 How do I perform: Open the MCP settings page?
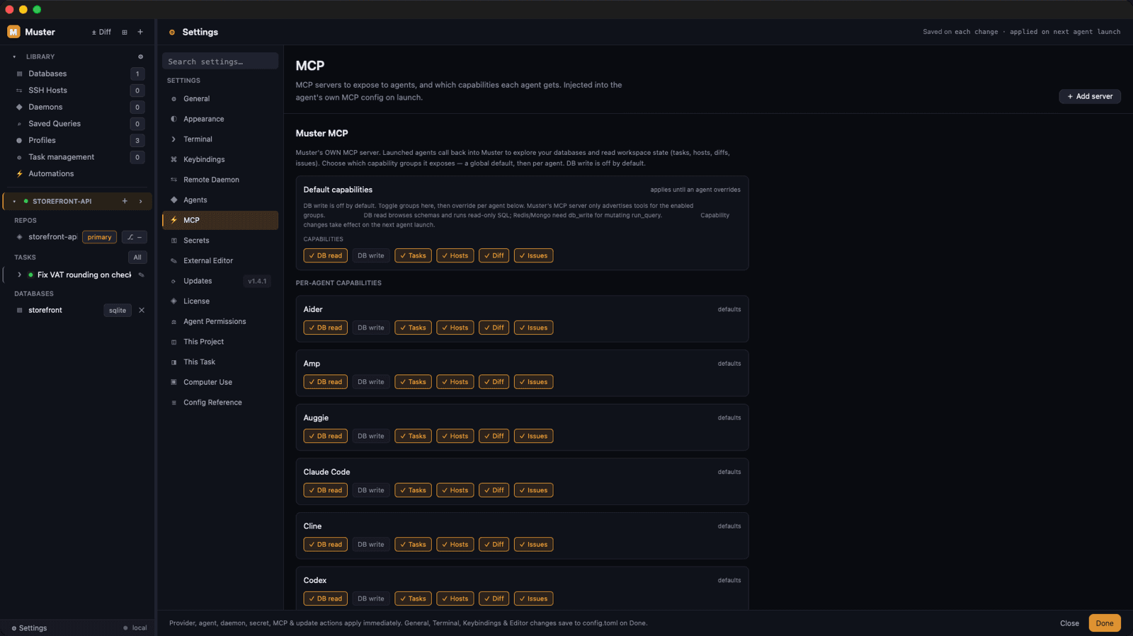220,220
